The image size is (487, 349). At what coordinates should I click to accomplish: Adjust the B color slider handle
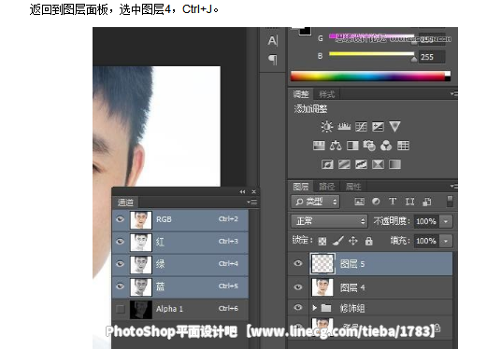point(414,59)
